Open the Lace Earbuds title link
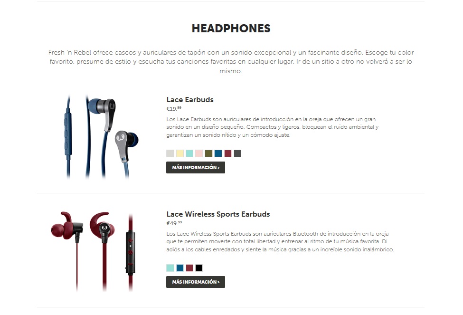 (190, 100)
